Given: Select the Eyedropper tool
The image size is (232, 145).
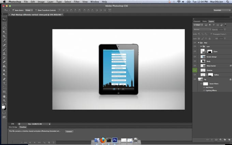Looking at the screenshot, I should [x=4, y=41].
